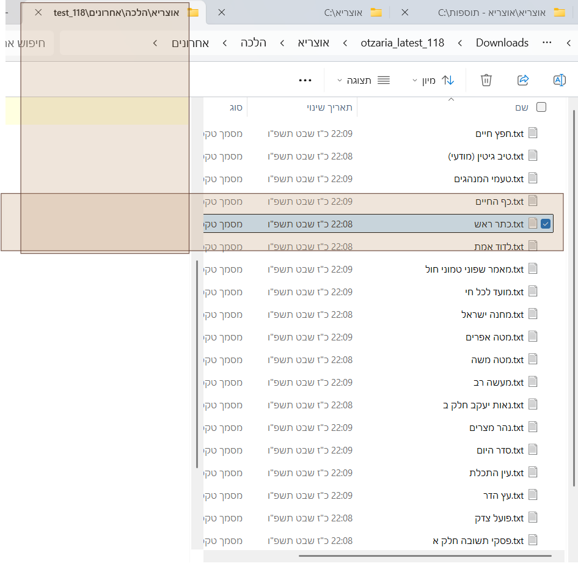Navigate to Downloads via the breadcrumb
Screen dimensions: 578x566
pos(502,43)
